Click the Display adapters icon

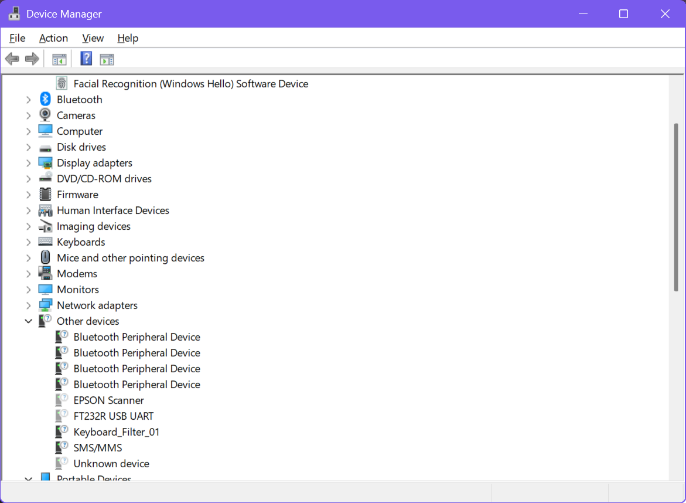coord(45,163)
